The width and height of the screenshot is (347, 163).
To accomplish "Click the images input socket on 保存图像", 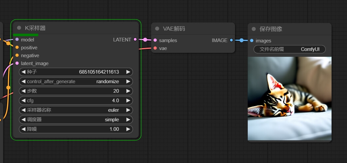I will [x=252, y=40].
